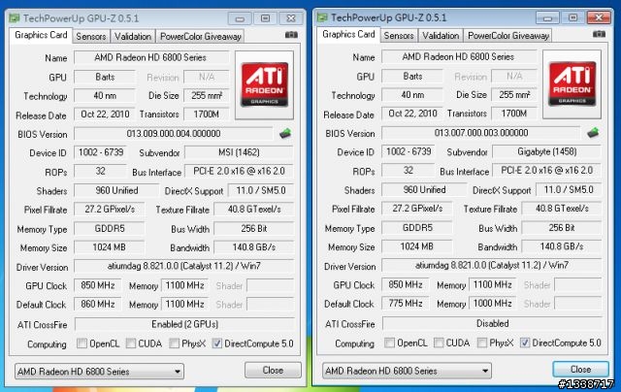Open PowerColor Giveaway tab in left window
Image resolution: width=621 pixels, height=392 pixels.
(x=201, y=37)
